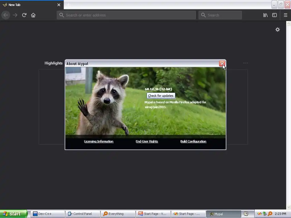This screenshot has width=291, height=218.
Task: Click the system clock 2:23 PM
Action: click(x=280, y=214)
